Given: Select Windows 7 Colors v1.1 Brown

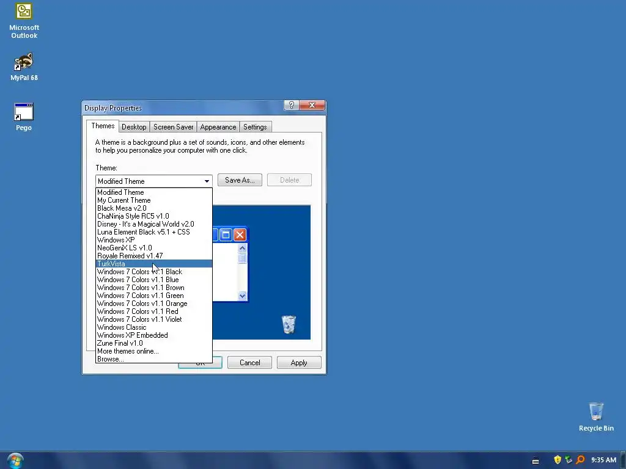Looking at the screenshot, I should 153,288.
